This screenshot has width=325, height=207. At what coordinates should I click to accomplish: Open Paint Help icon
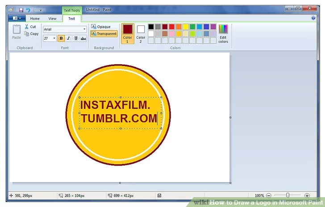[313, 18]
